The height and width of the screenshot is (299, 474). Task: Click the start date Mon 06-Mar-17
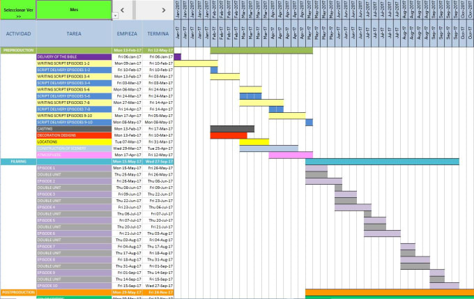click(x=128, y=89)
